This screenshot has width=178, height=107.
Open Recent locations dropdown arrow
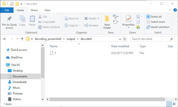tap(17, 39)
